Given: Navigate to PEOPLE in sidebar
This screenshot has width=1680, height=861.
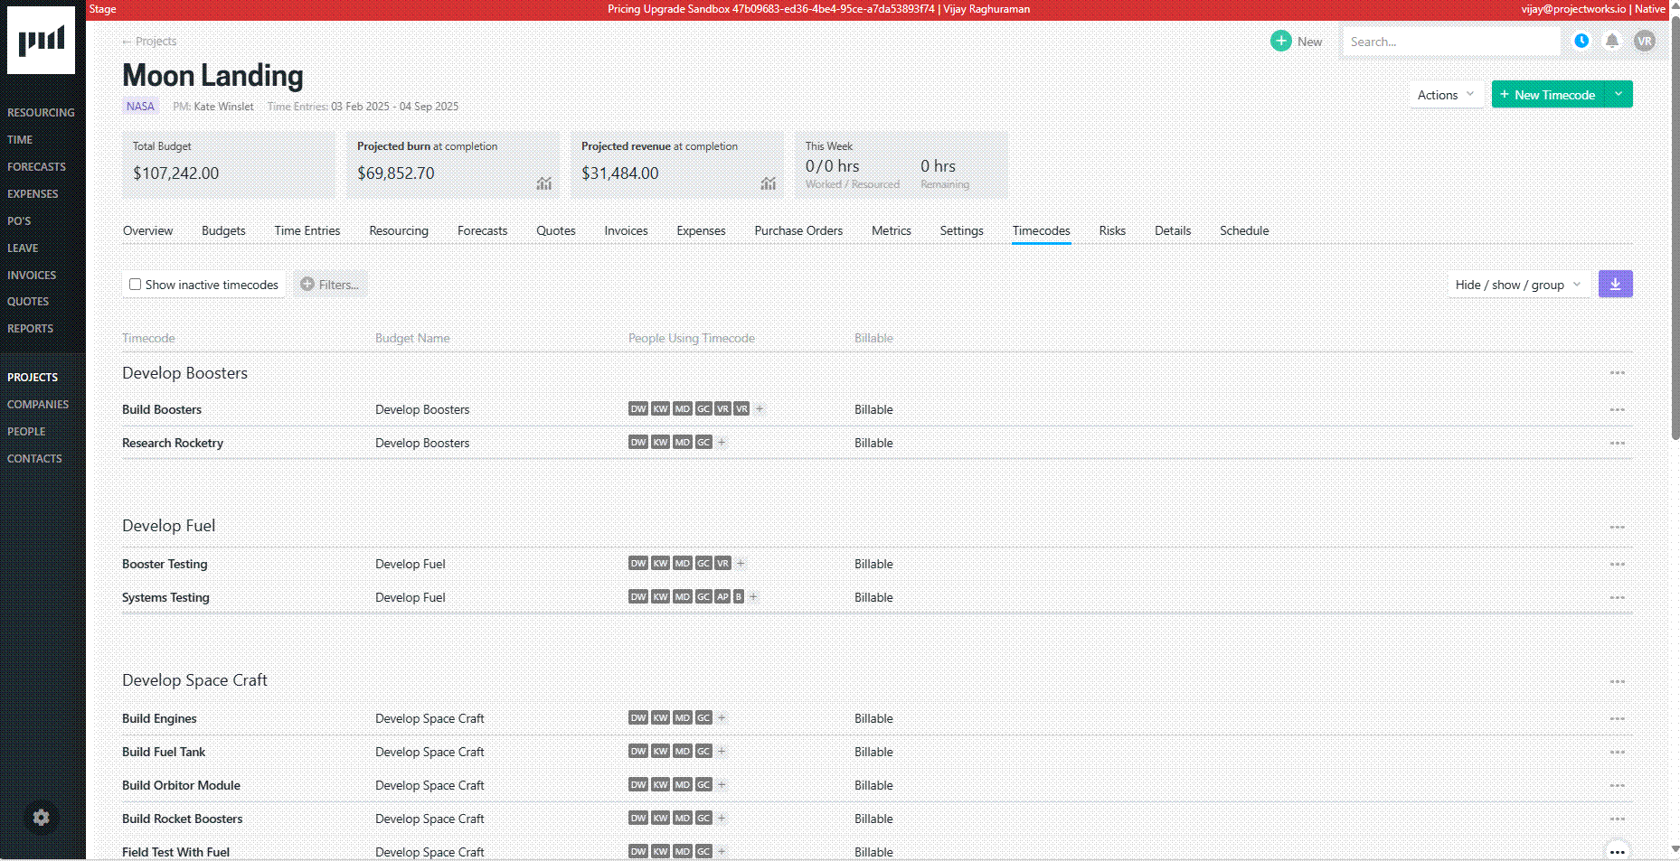Looking at the screenshot, I should [x=26, y=432].
